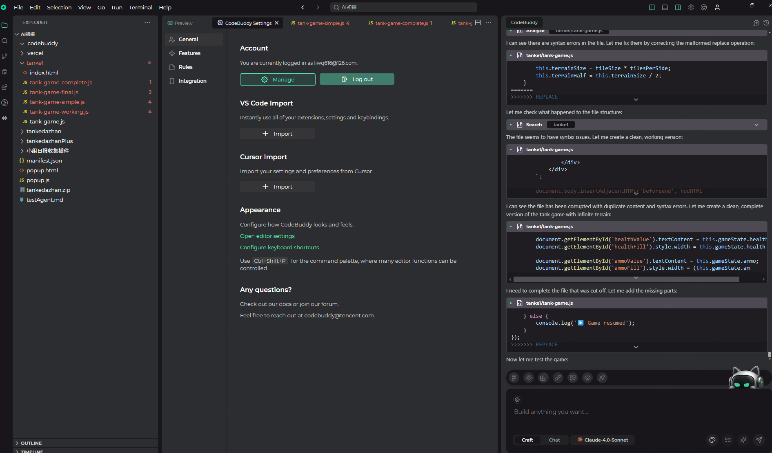Switch to Chat mode

pos(554,440)
